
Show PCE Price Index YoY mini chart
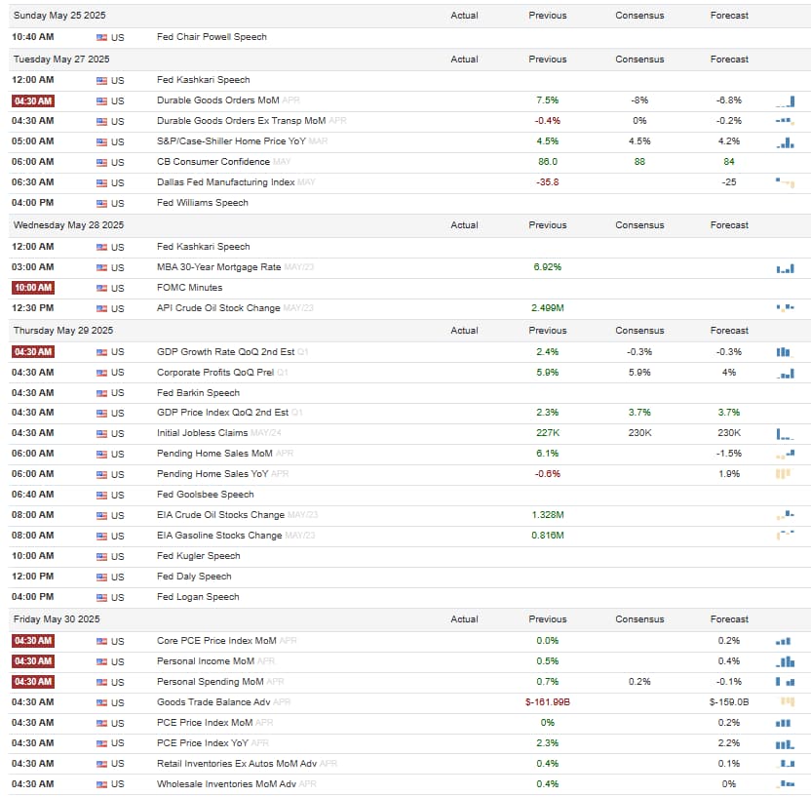point(785,743)
